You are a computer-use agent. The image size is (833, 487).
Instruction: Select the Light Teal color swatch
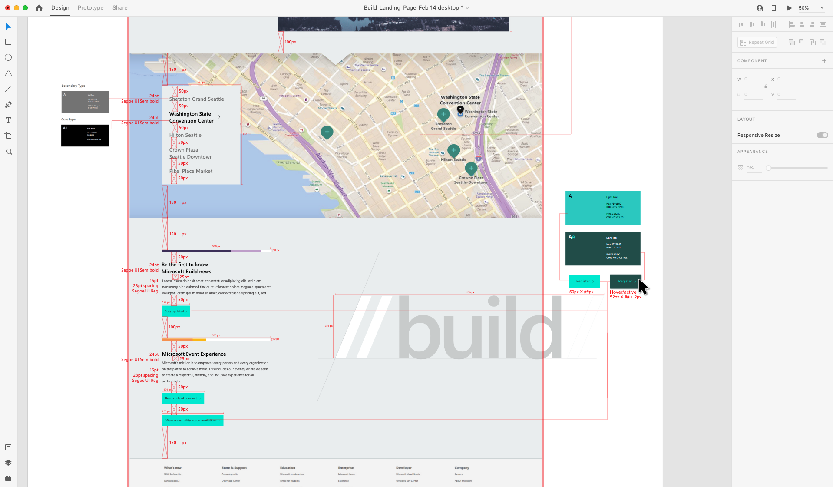[x=603, y=208]
